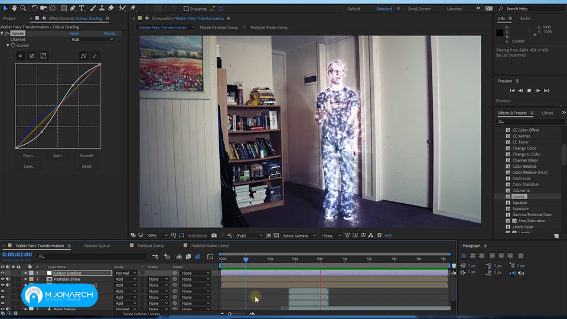Click the timeline zoom slider

[230, 314]
